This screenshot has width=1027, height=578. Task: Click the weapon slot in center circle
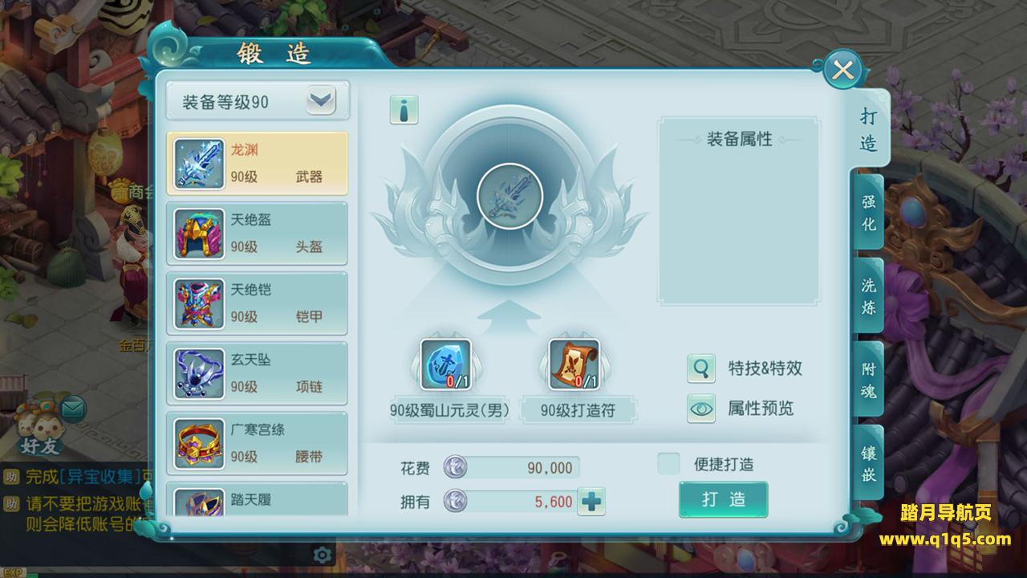click(510, 196)
